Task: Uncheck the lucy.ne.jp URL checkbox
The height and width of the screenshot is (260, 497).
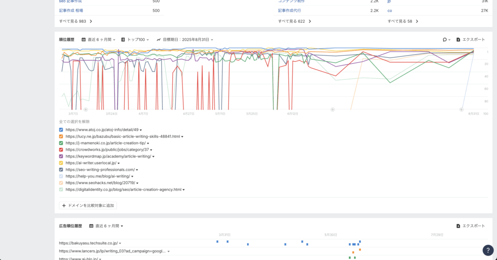Action: [x=61, y=137]
